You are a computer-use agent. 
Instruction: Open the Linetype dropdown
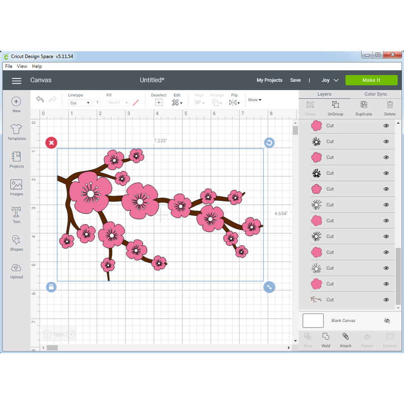pyautogui.click(x=80, y=103)
